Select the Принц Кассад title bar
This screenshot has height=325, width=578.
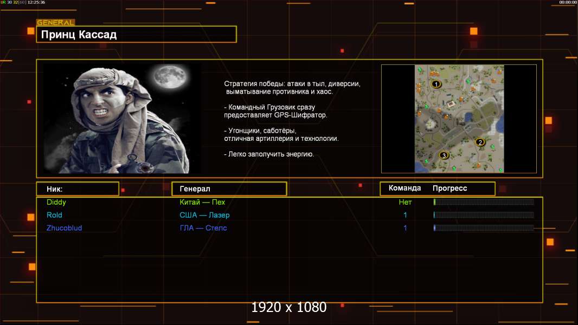click(x=136, y=35)
